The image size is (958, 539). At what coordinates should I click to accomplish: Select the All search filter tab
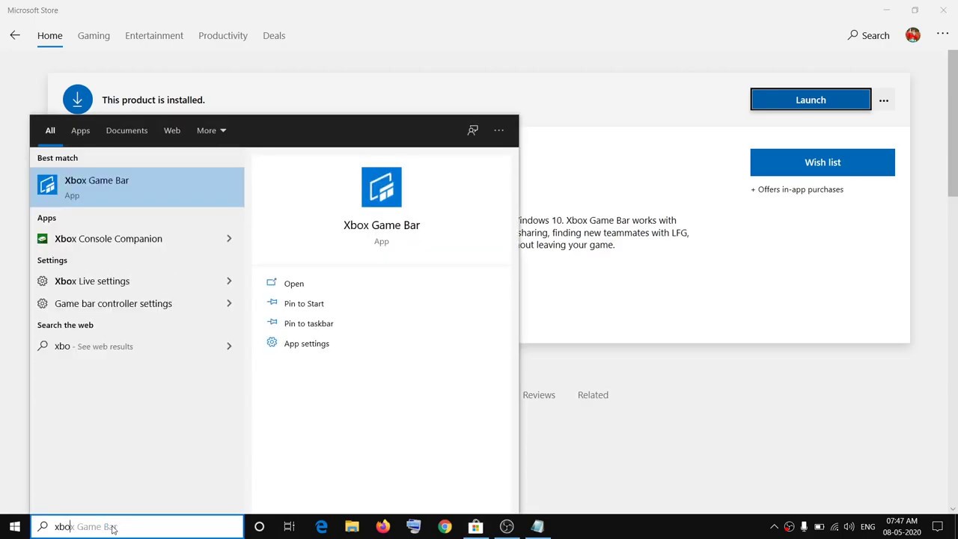(x=50, y=130)
